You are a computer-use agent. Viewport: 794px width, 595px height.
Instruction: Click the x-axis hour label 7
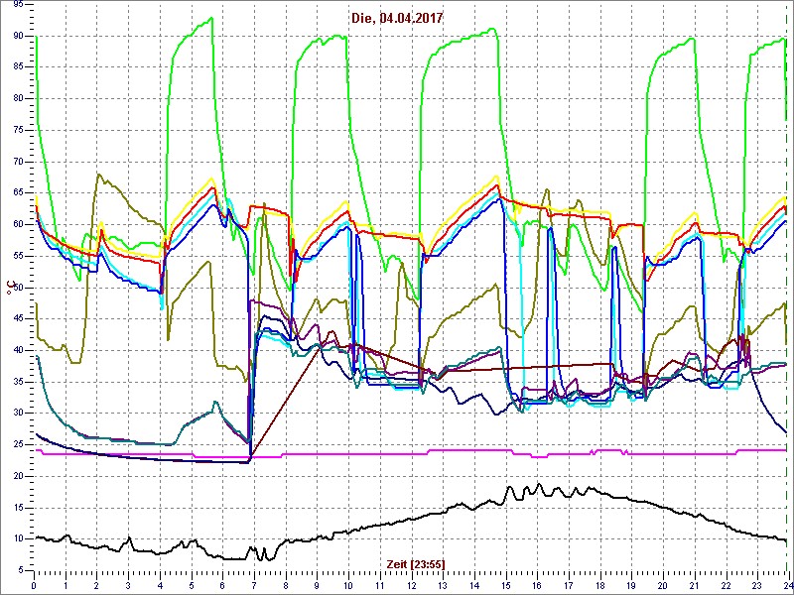pyautogui.click(x=254, y=585)
